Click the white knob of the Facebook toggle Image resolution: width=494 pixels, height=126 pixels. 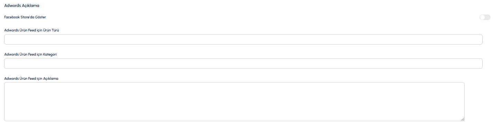(482, 17)
